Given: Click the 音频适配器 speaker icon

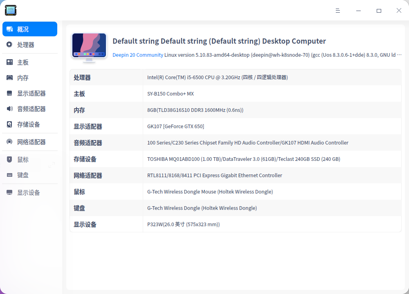Looking at the screenshot, I should click(x=10, y=109).
